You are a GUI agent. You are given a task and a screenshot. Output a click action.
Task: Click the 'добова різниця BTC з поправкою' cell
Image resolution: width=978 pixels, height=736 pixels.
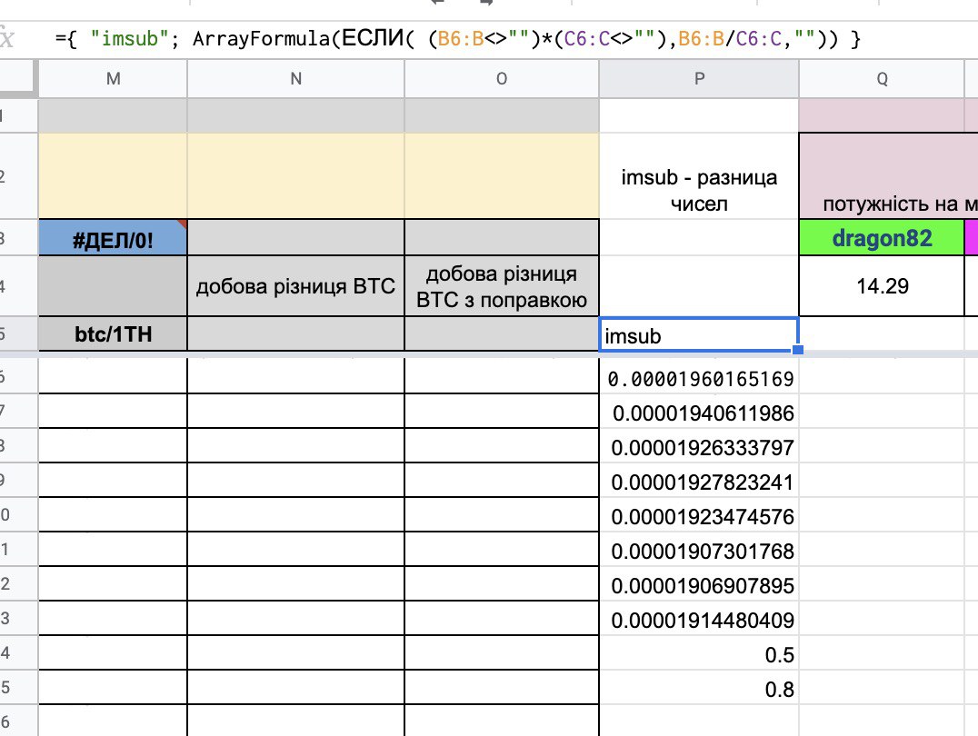tap(502, 287)
